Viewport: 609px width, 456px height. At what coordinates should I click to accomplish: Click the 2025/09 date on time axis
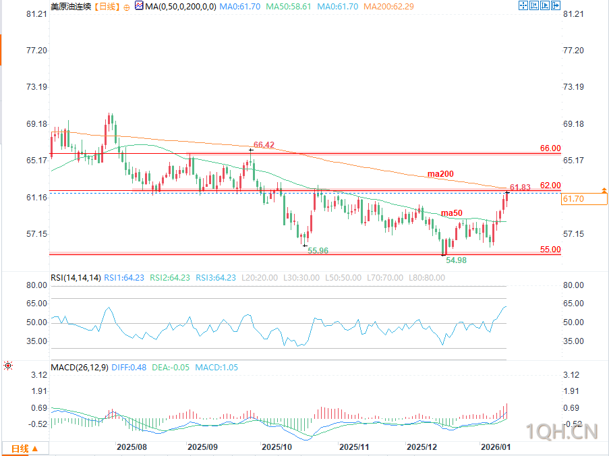click(x=202, y=447)
